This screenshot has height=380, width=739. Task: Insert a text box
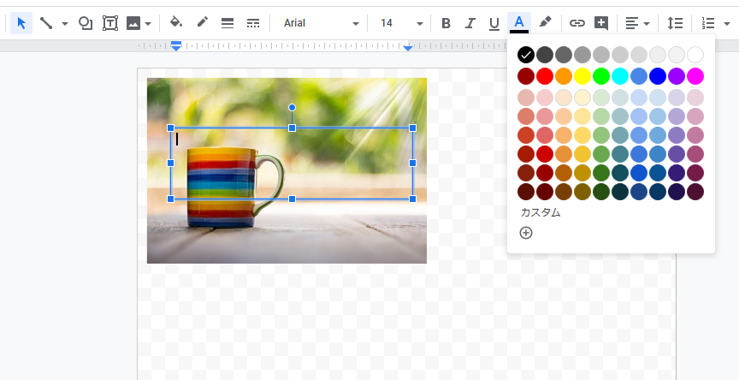pos(109,23)
